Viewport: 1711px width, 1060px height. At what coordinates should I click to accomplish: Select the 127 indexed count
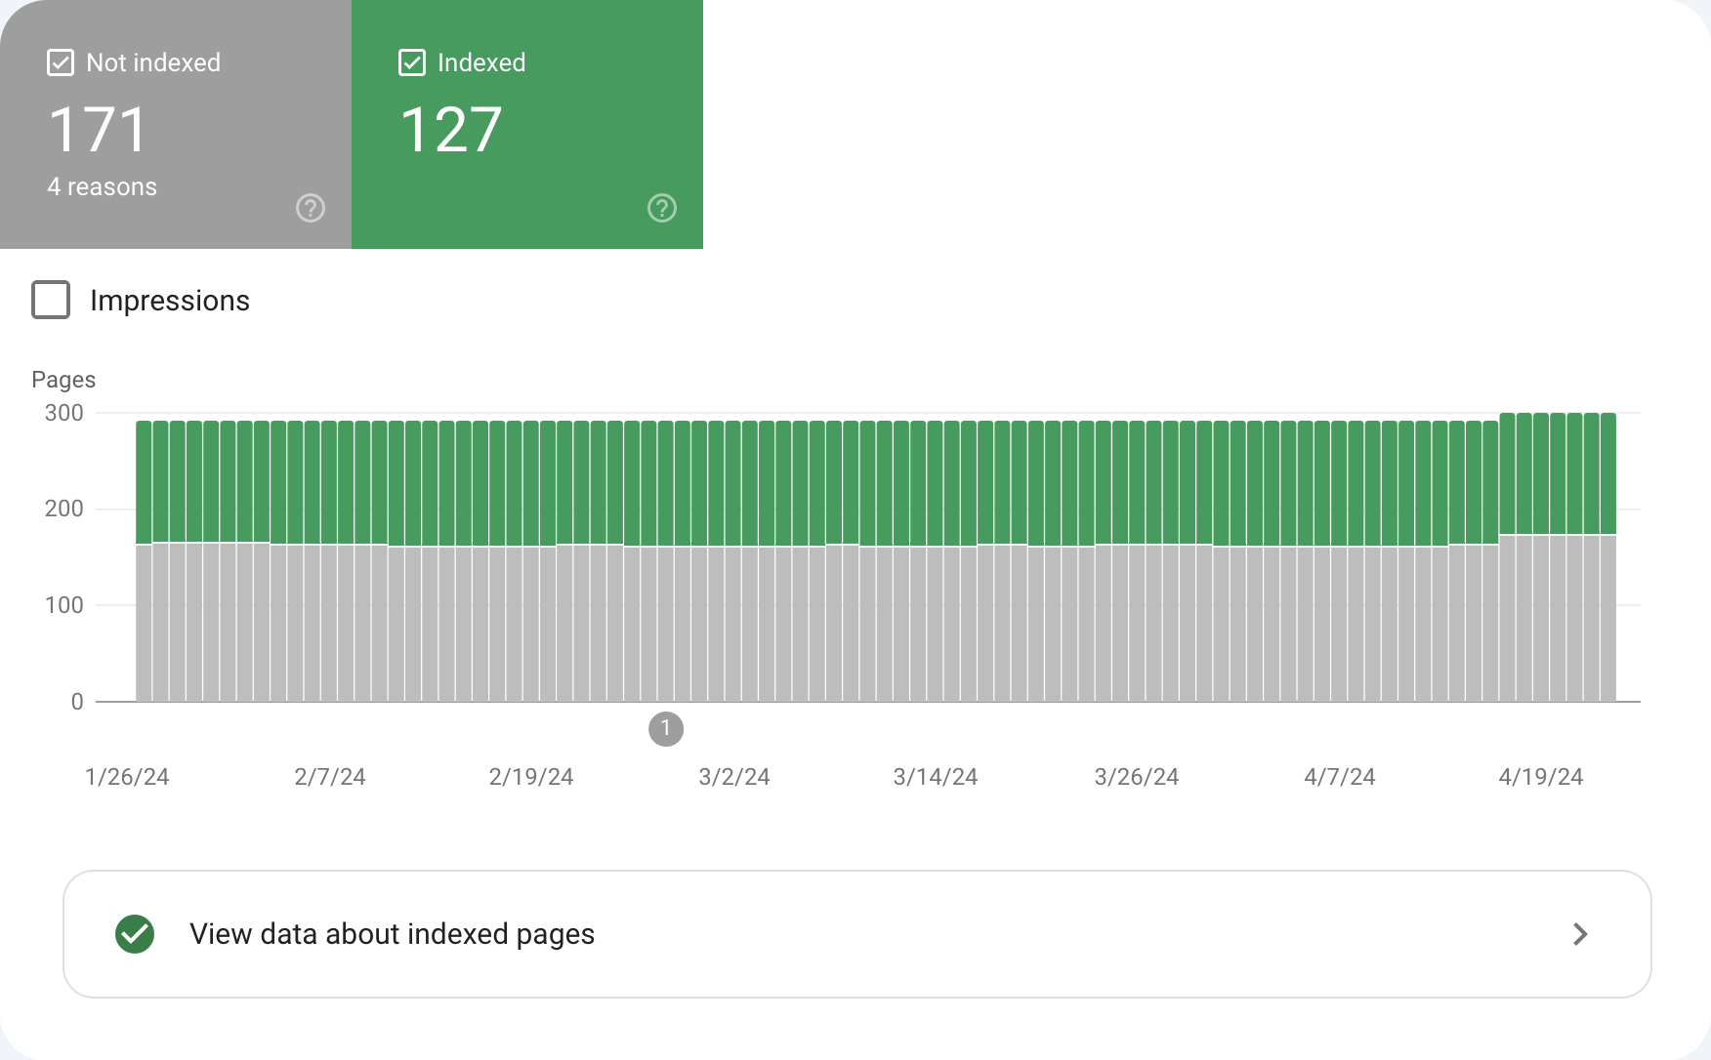pos(451,130)
